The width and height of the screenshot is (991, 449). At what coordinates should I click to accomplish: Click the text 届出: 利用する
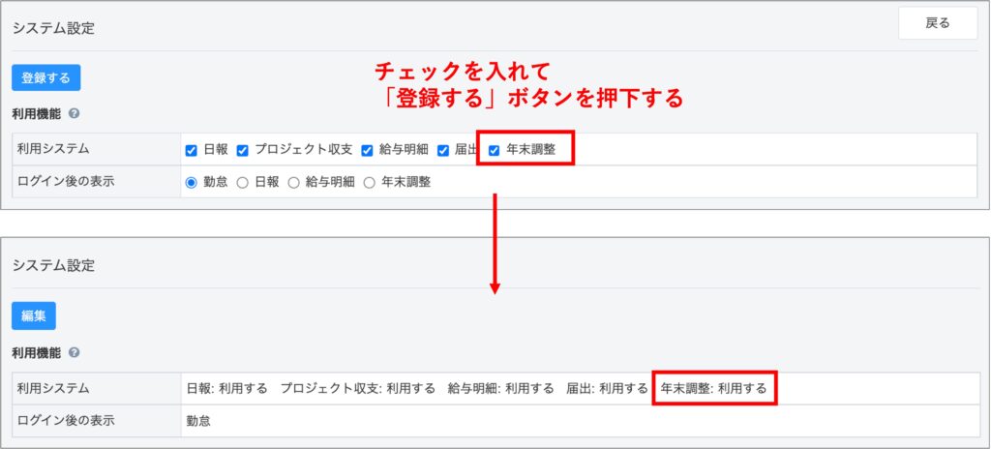[x=607, y=388]
